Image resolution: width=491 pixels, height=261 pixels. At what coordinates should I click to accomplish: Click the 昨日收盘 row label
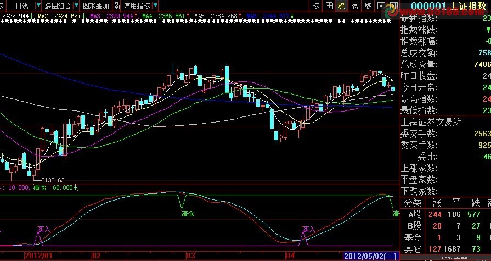(419, 76)
